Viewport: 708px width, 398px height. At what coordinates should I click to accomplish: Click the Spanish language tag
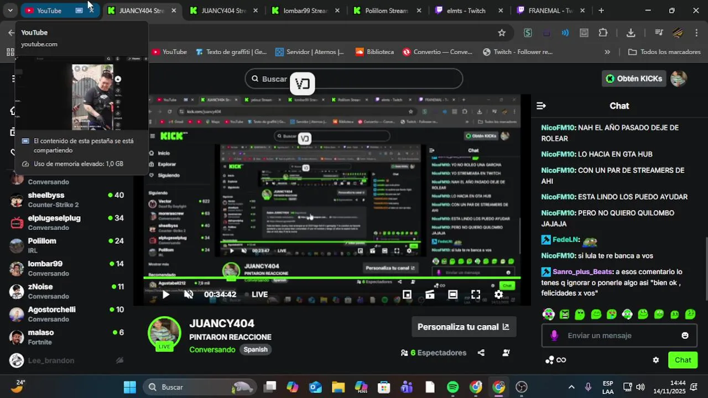[256, 349]
